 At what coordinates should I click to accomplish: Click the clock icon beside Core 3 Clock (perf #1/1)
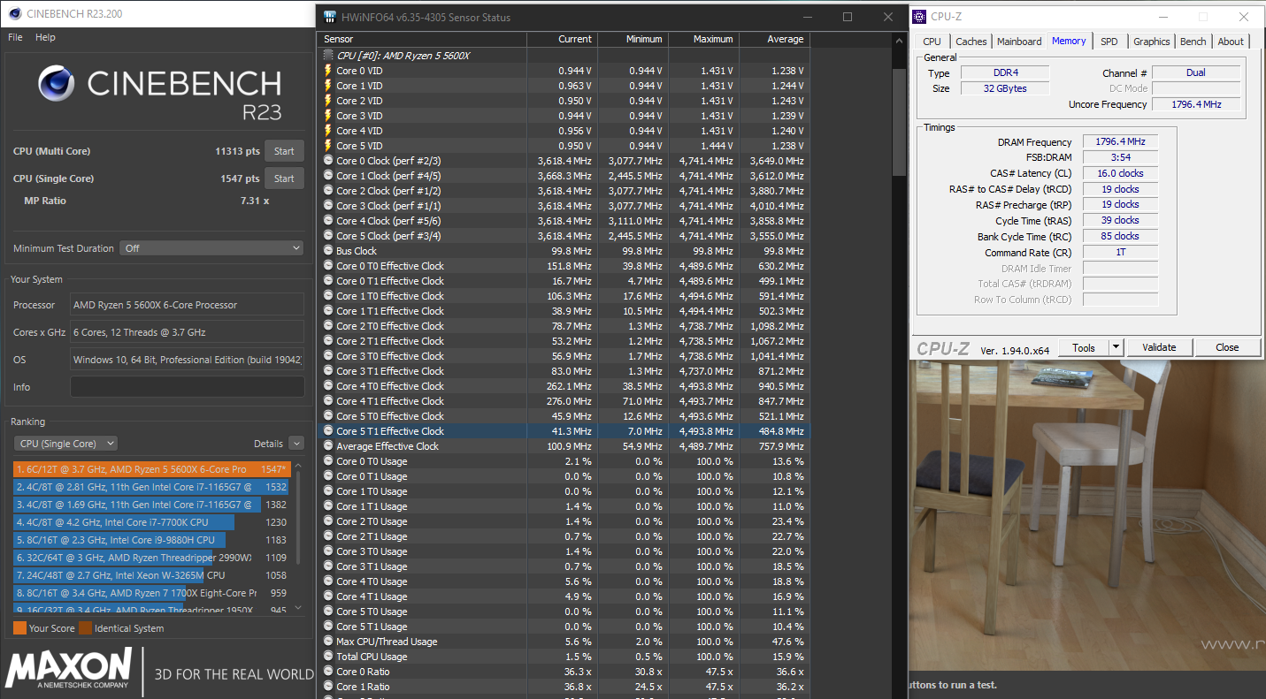(328, 206)
